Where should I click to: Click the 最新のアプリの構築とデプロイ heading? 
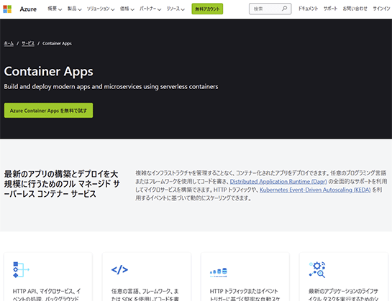pos(62,184)
